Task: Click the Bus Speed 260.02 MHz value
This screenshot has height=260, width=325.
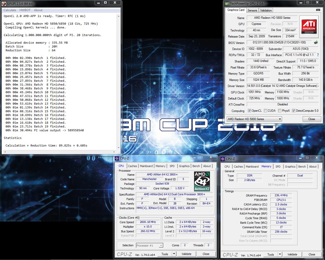Action: 148,231
